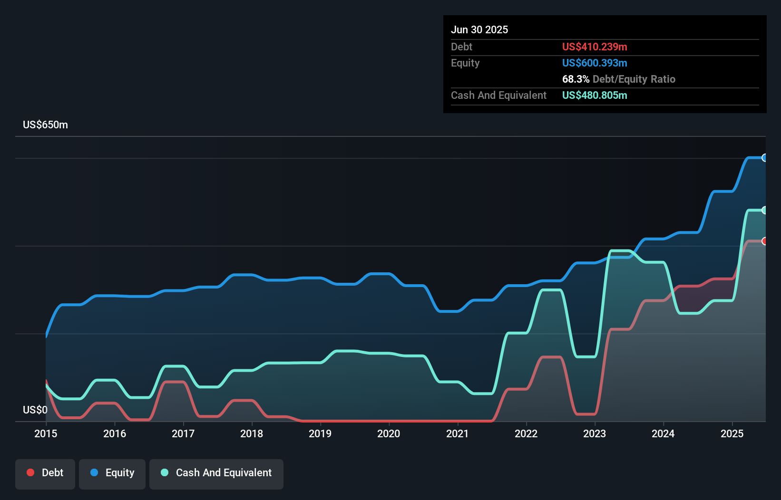Select the red Debt endpoint marker on the chart

pos(765,241)
